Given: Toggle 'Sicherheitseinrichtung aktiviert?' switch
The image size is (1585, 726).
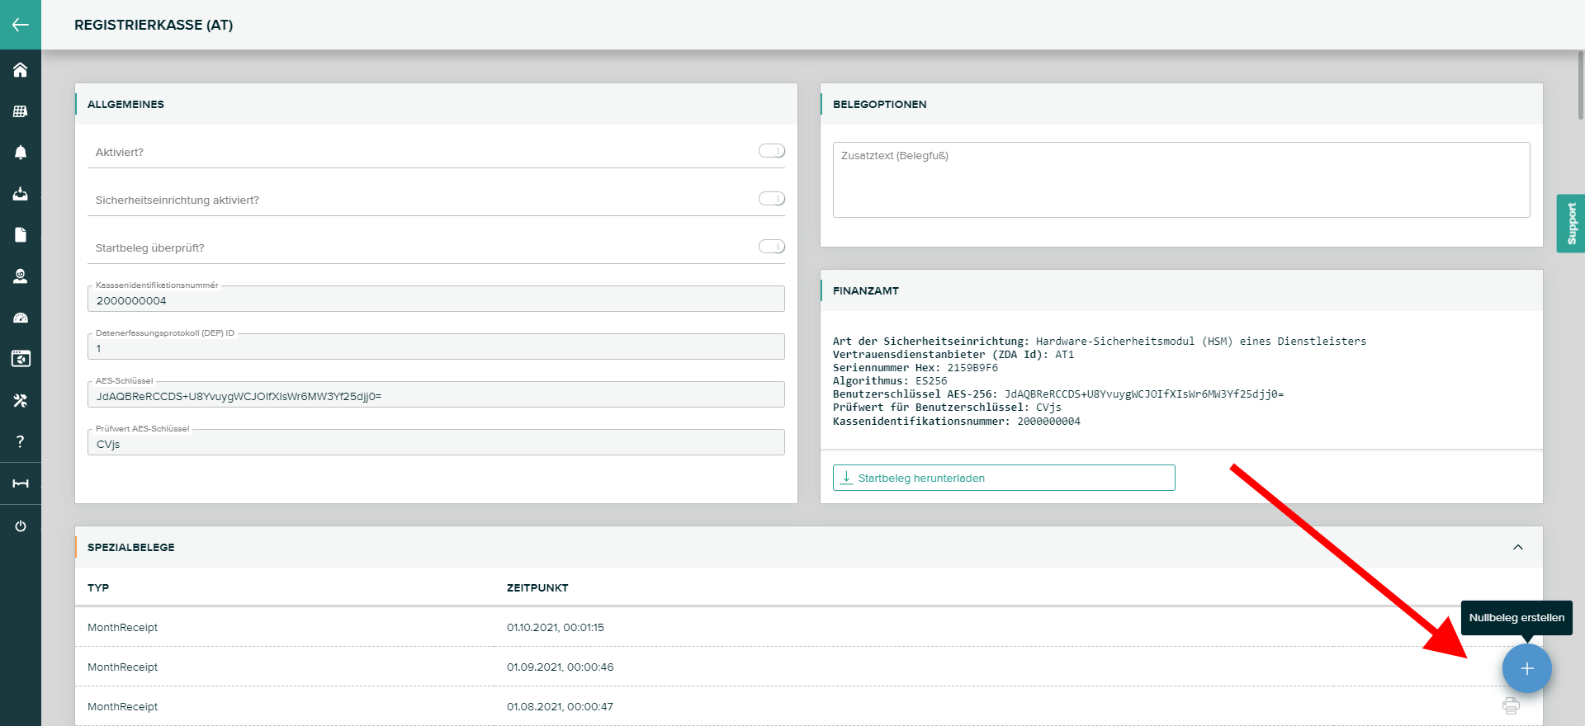Looking at the screenshot, I should [x=771, y=199].
